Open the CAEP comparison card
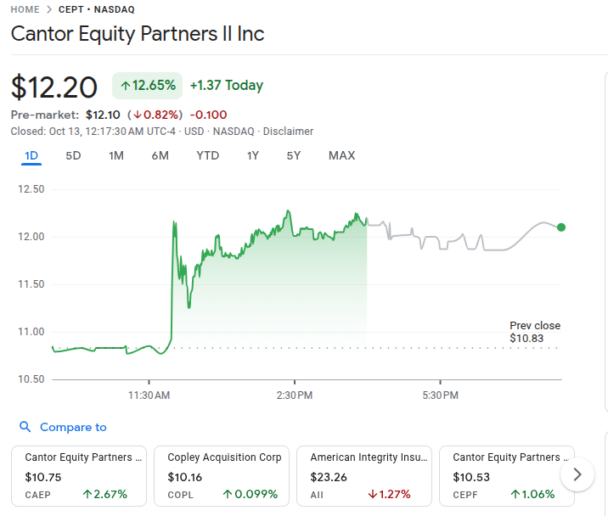Viewport: 608px width, 516px height. tap(78, 476)
